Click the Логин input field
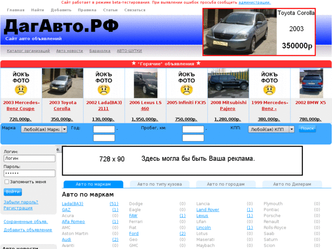Image resolution: width=332 pixels, height=249 pixels. pyautogui.click(x=29, y=158)
